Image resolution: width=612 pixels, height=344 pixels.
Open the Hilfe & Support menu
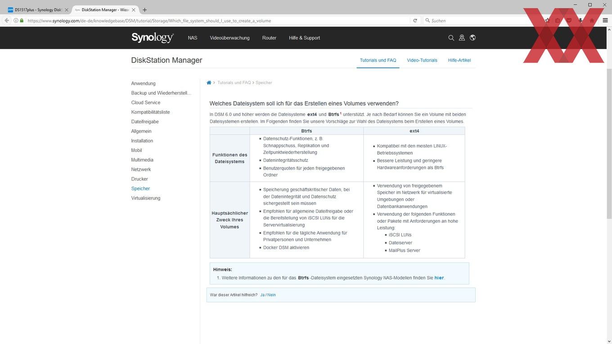point(304,38)
